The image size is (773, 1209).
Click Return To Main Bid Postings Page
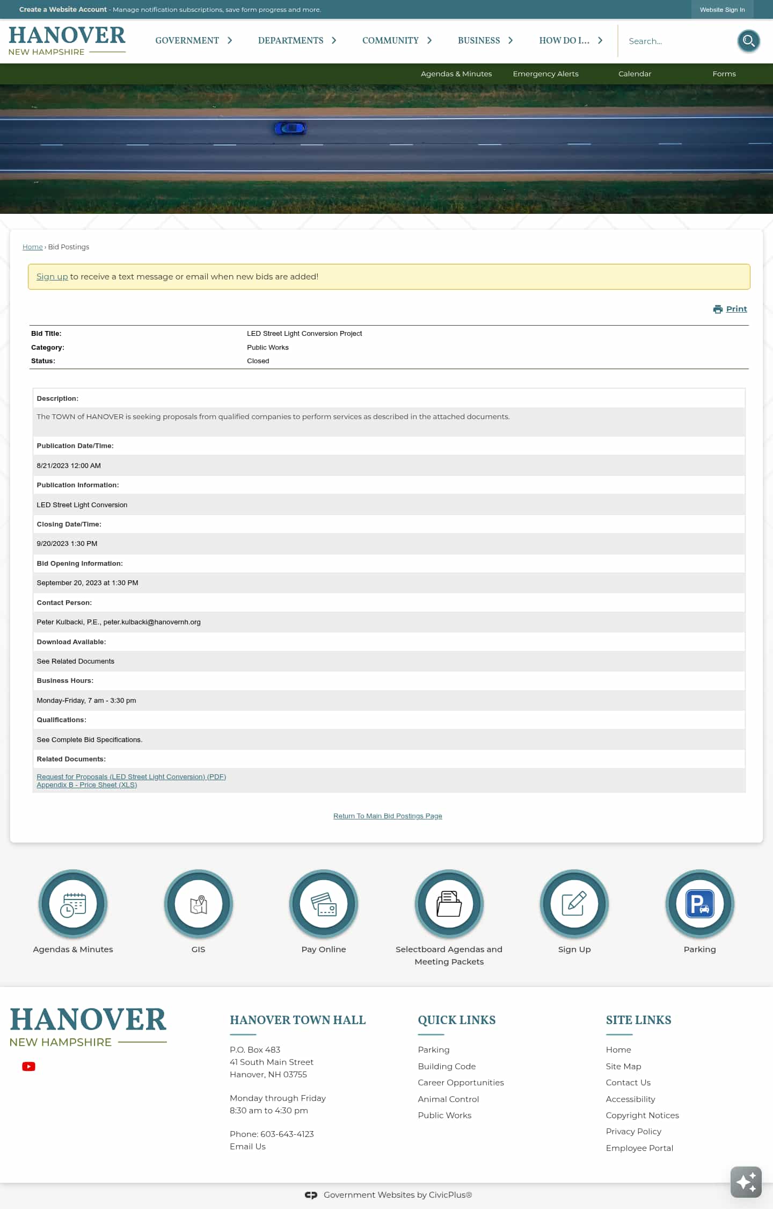pyautogui.click(x=388, y=816)
